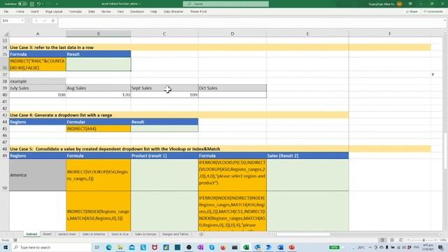448x252 pixels.
Task: Click the cell labeled 'Sept Sales'
Action: point(164,88)
